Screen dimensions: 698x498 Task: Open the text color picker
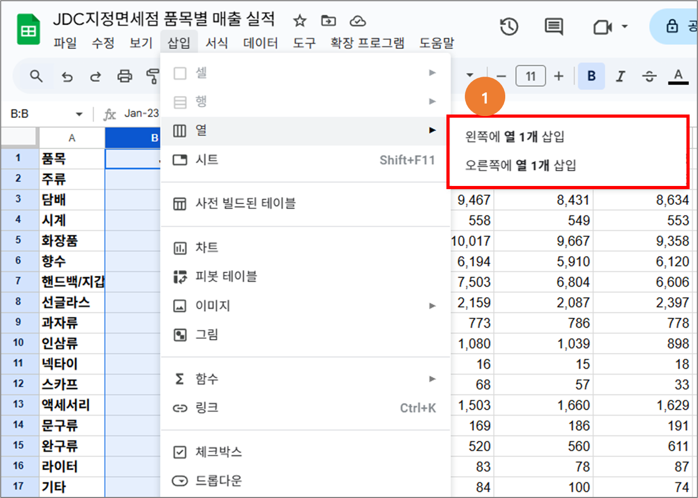[678, 77]
